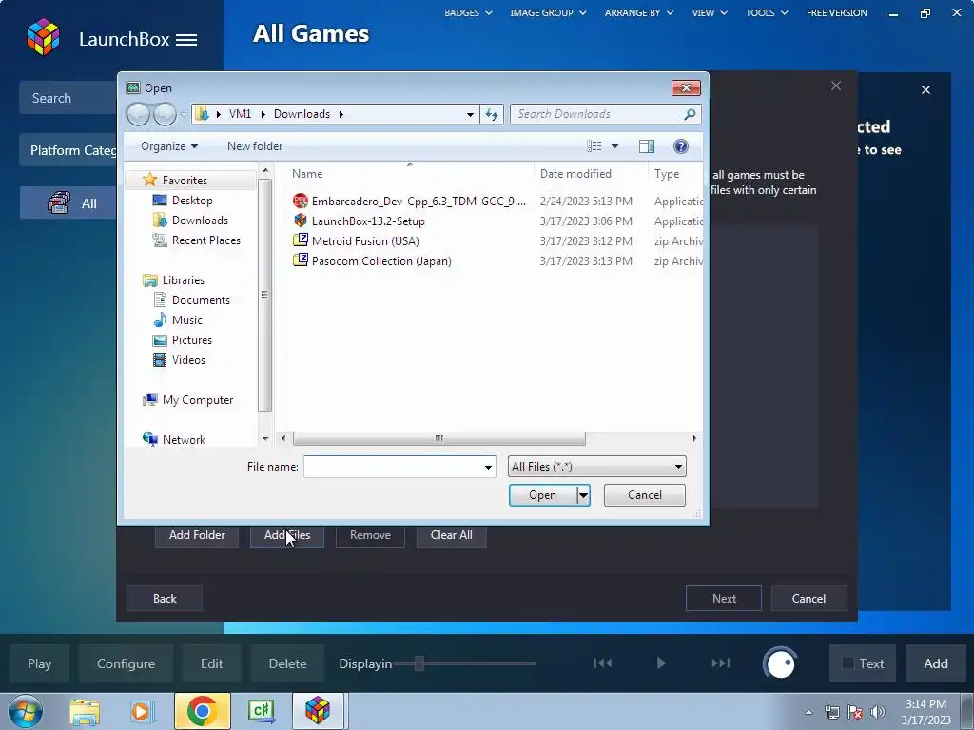Image resolution: width=974 pixels, height=730 pixels.
Task: Show hidden tray icons arrow
Action: point(808,712)
